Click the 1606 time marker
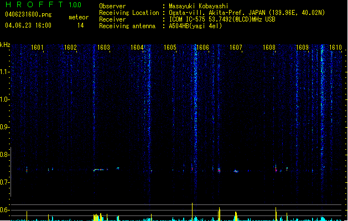This screenshot has height=221, width=348. click(203, 48)
